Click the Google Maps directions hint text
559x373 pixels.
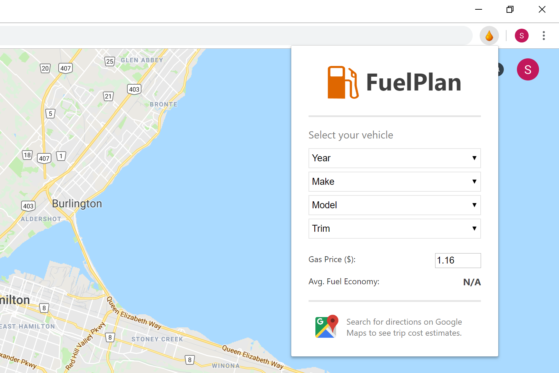(404, 327)
